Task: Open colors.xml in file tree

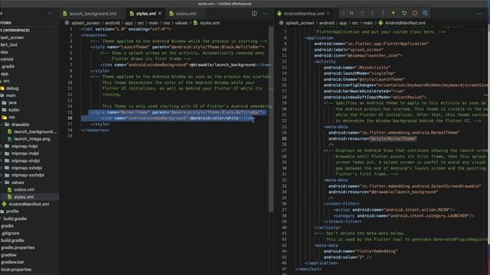Action: pyautogui.click(x=24, y=189)
